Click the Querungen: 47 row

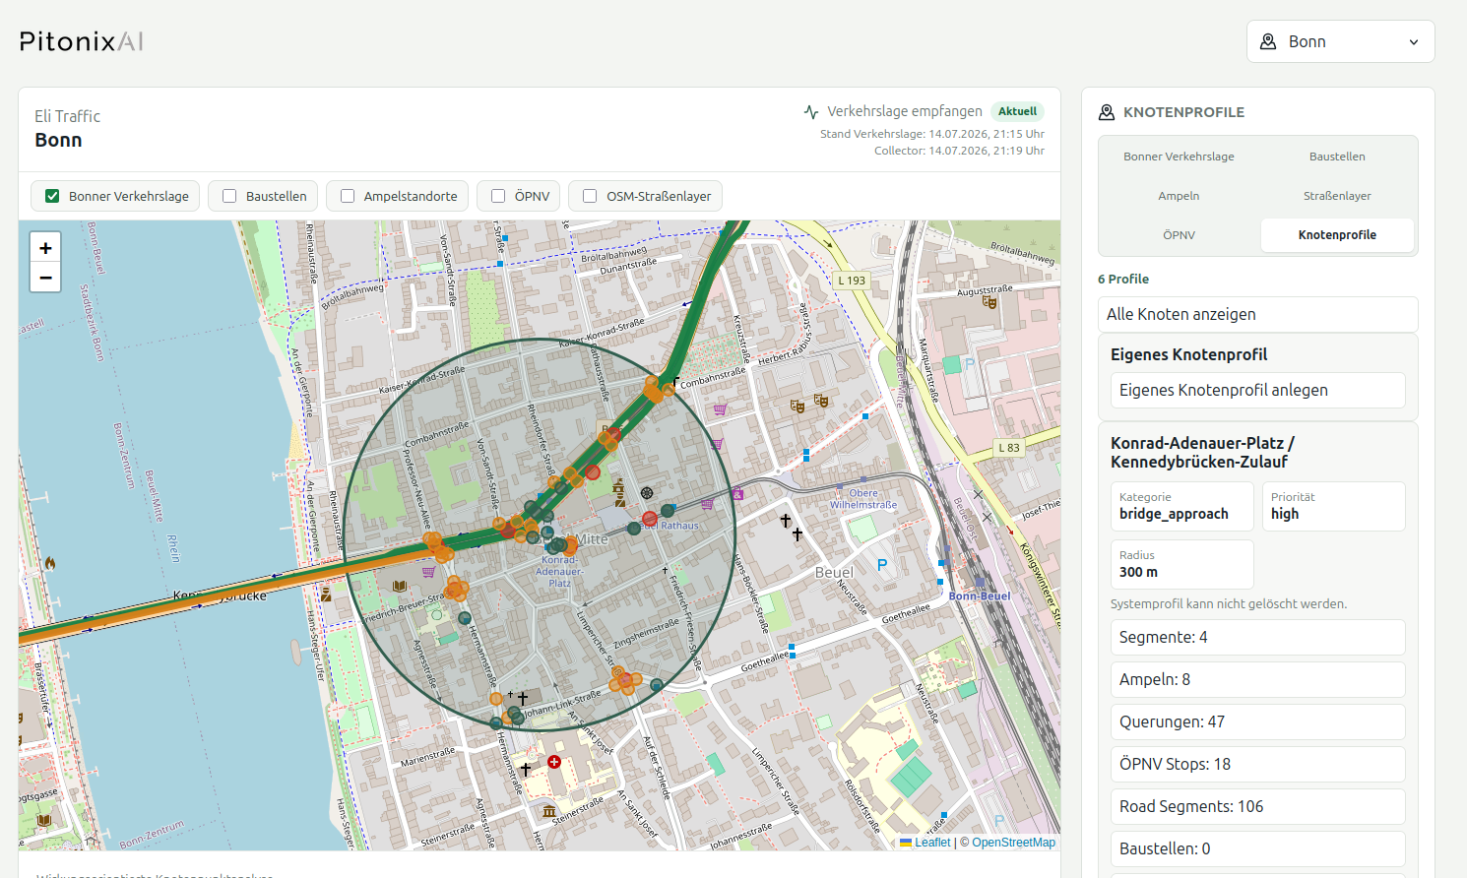click(x=1258, y=722)
